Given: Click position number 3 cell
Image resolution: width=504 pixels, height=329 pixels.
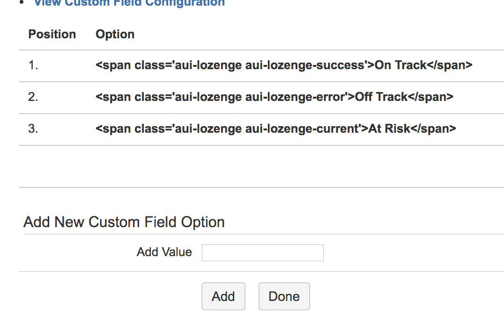Looking at the screenshot, I should click(32, 129).
